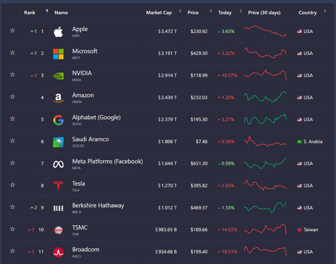Open the Meta Platforms (Facebook) link
Image resolution: width=336 pixels, height=264 pixels.
(108, 161)
